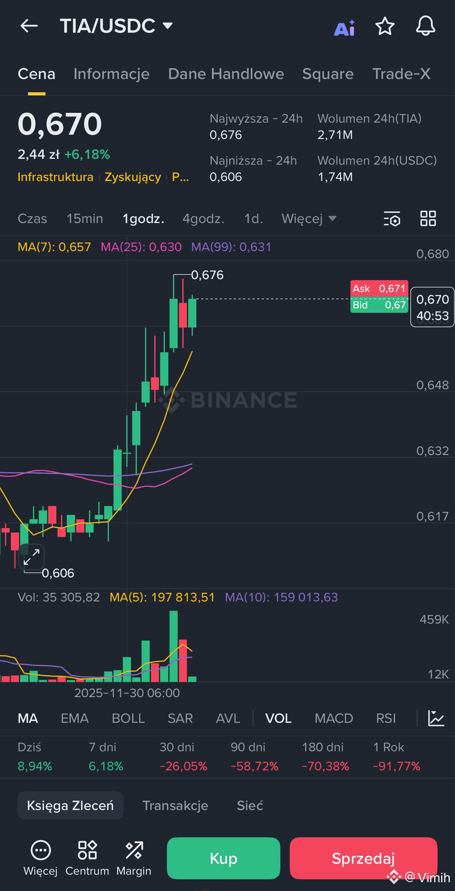This screenshot has height=891, width=455.
Task: Tap MA(25): 0,630 indicator label
Action: pyautogui.click(x=141, y=247)
